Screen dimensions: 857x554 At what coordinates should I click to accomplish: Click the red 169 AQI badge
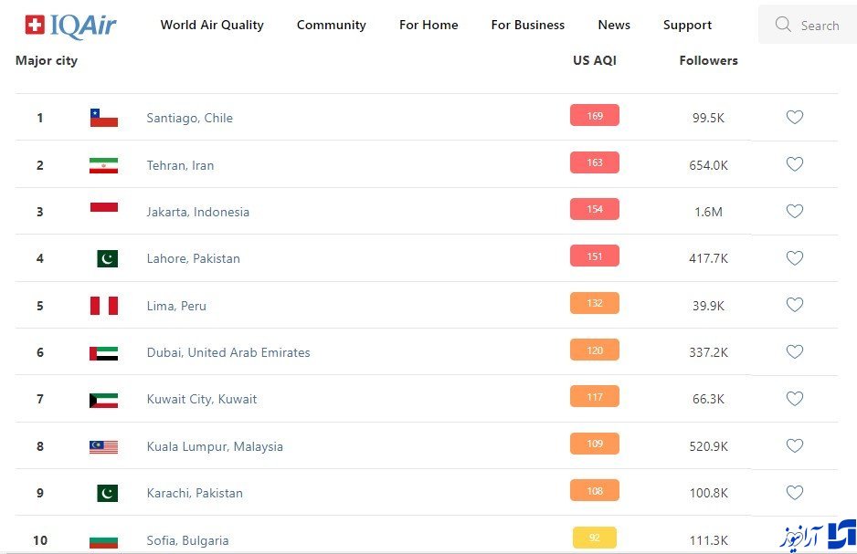tap(595, 116)
